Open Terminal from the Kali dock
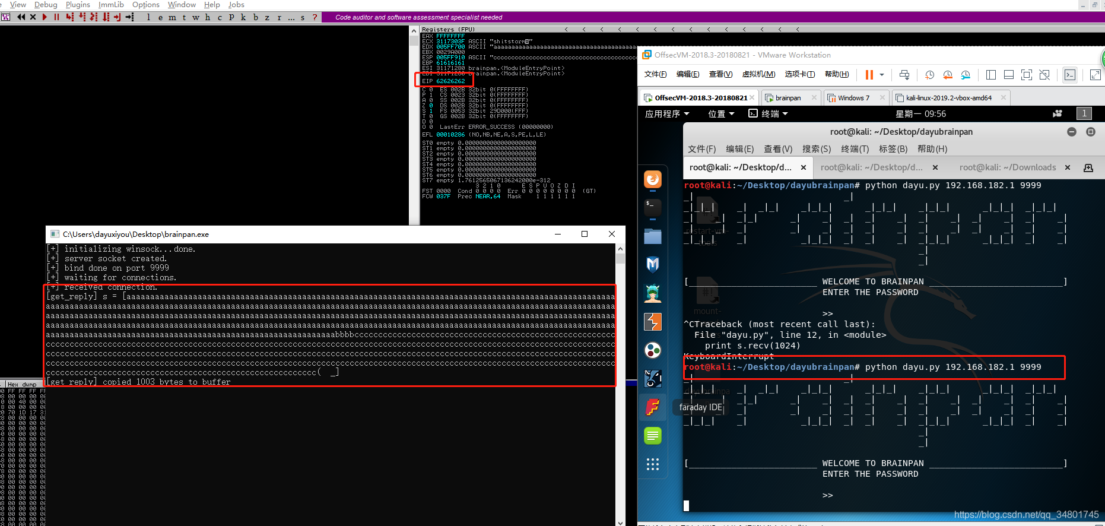This screenshot has width=1105, height=526. (653, 207)
